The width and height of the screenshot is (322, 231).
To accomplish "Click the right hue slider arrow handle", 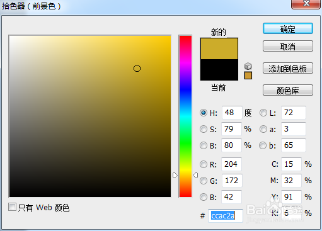I will click(195, 175).
